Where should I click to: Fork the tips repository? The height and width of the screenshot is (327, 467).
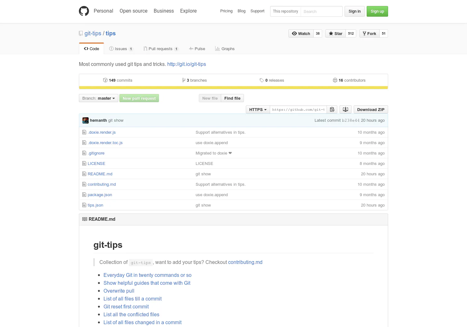click(x=369, y=33)
